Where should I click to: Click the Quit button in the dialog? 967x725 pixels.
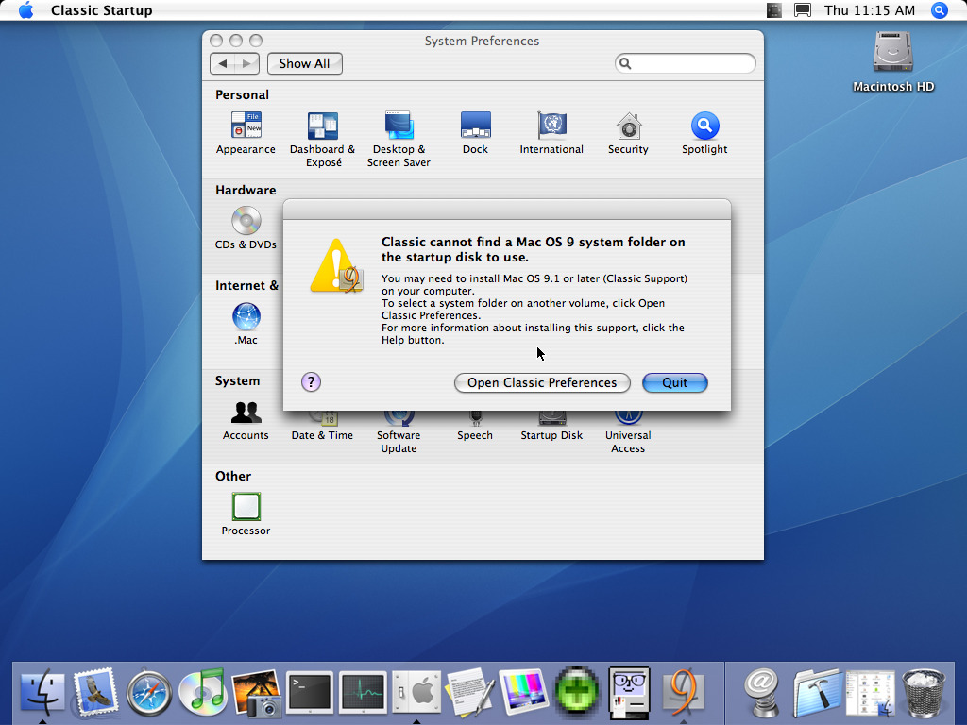(x=674, y=383)
